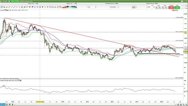Pick a color from the drawing color palette
The height and width of the screenshot is (106, 188).
click(x=69, y=7)
